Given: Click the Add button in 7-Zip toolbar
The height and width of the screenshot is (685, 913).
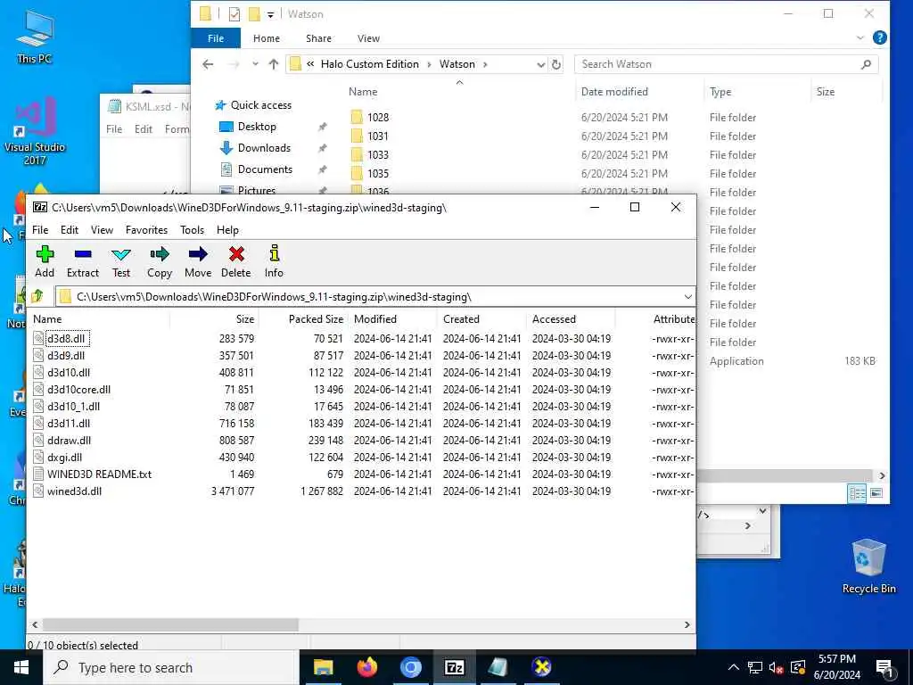Looking at the screenshot, I should pyautogui.click(x=45, y=261).
